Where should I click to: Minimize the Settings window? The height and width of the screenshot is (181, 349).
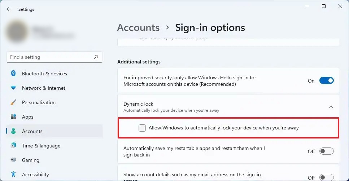307,6
